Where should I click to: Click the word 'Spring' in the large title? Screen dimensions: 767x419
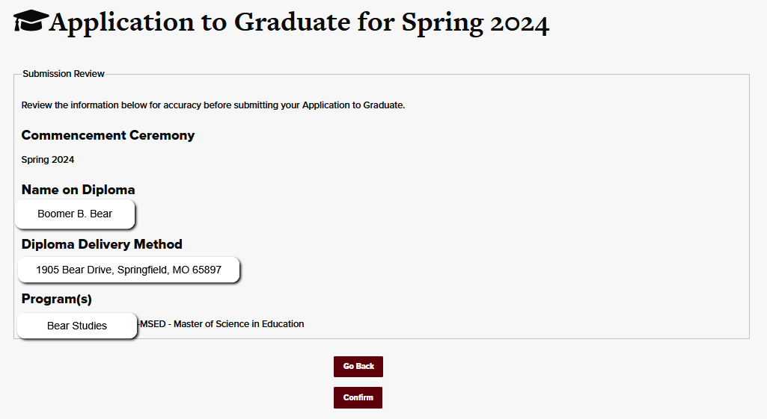(x=441, y=22)
